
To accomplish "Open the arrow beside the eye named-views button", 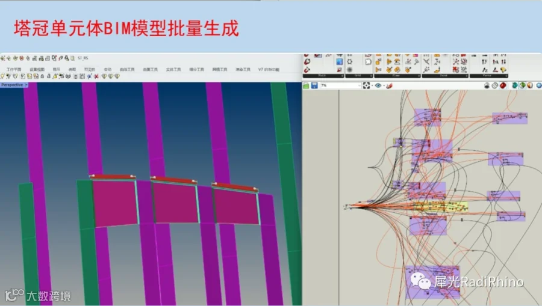I will pyautogui.click(x=384, y=85).
